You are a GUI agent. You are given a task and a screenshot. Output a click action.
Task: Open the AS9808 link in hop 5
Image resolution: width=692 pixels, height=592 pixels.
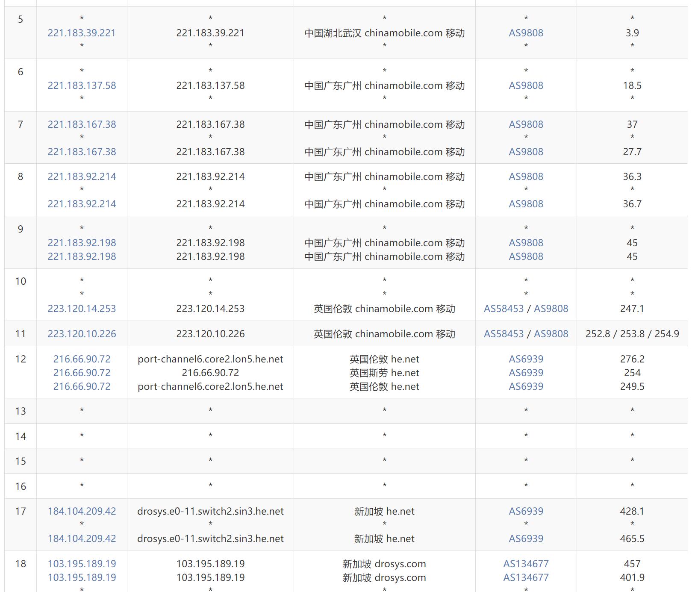pyautogui.click(x=526, y=33)
